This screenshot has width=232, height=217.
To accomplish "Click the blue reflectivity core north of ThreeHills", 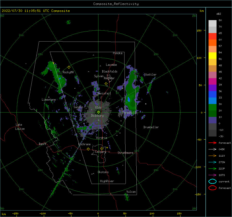I will click(129, 99).
